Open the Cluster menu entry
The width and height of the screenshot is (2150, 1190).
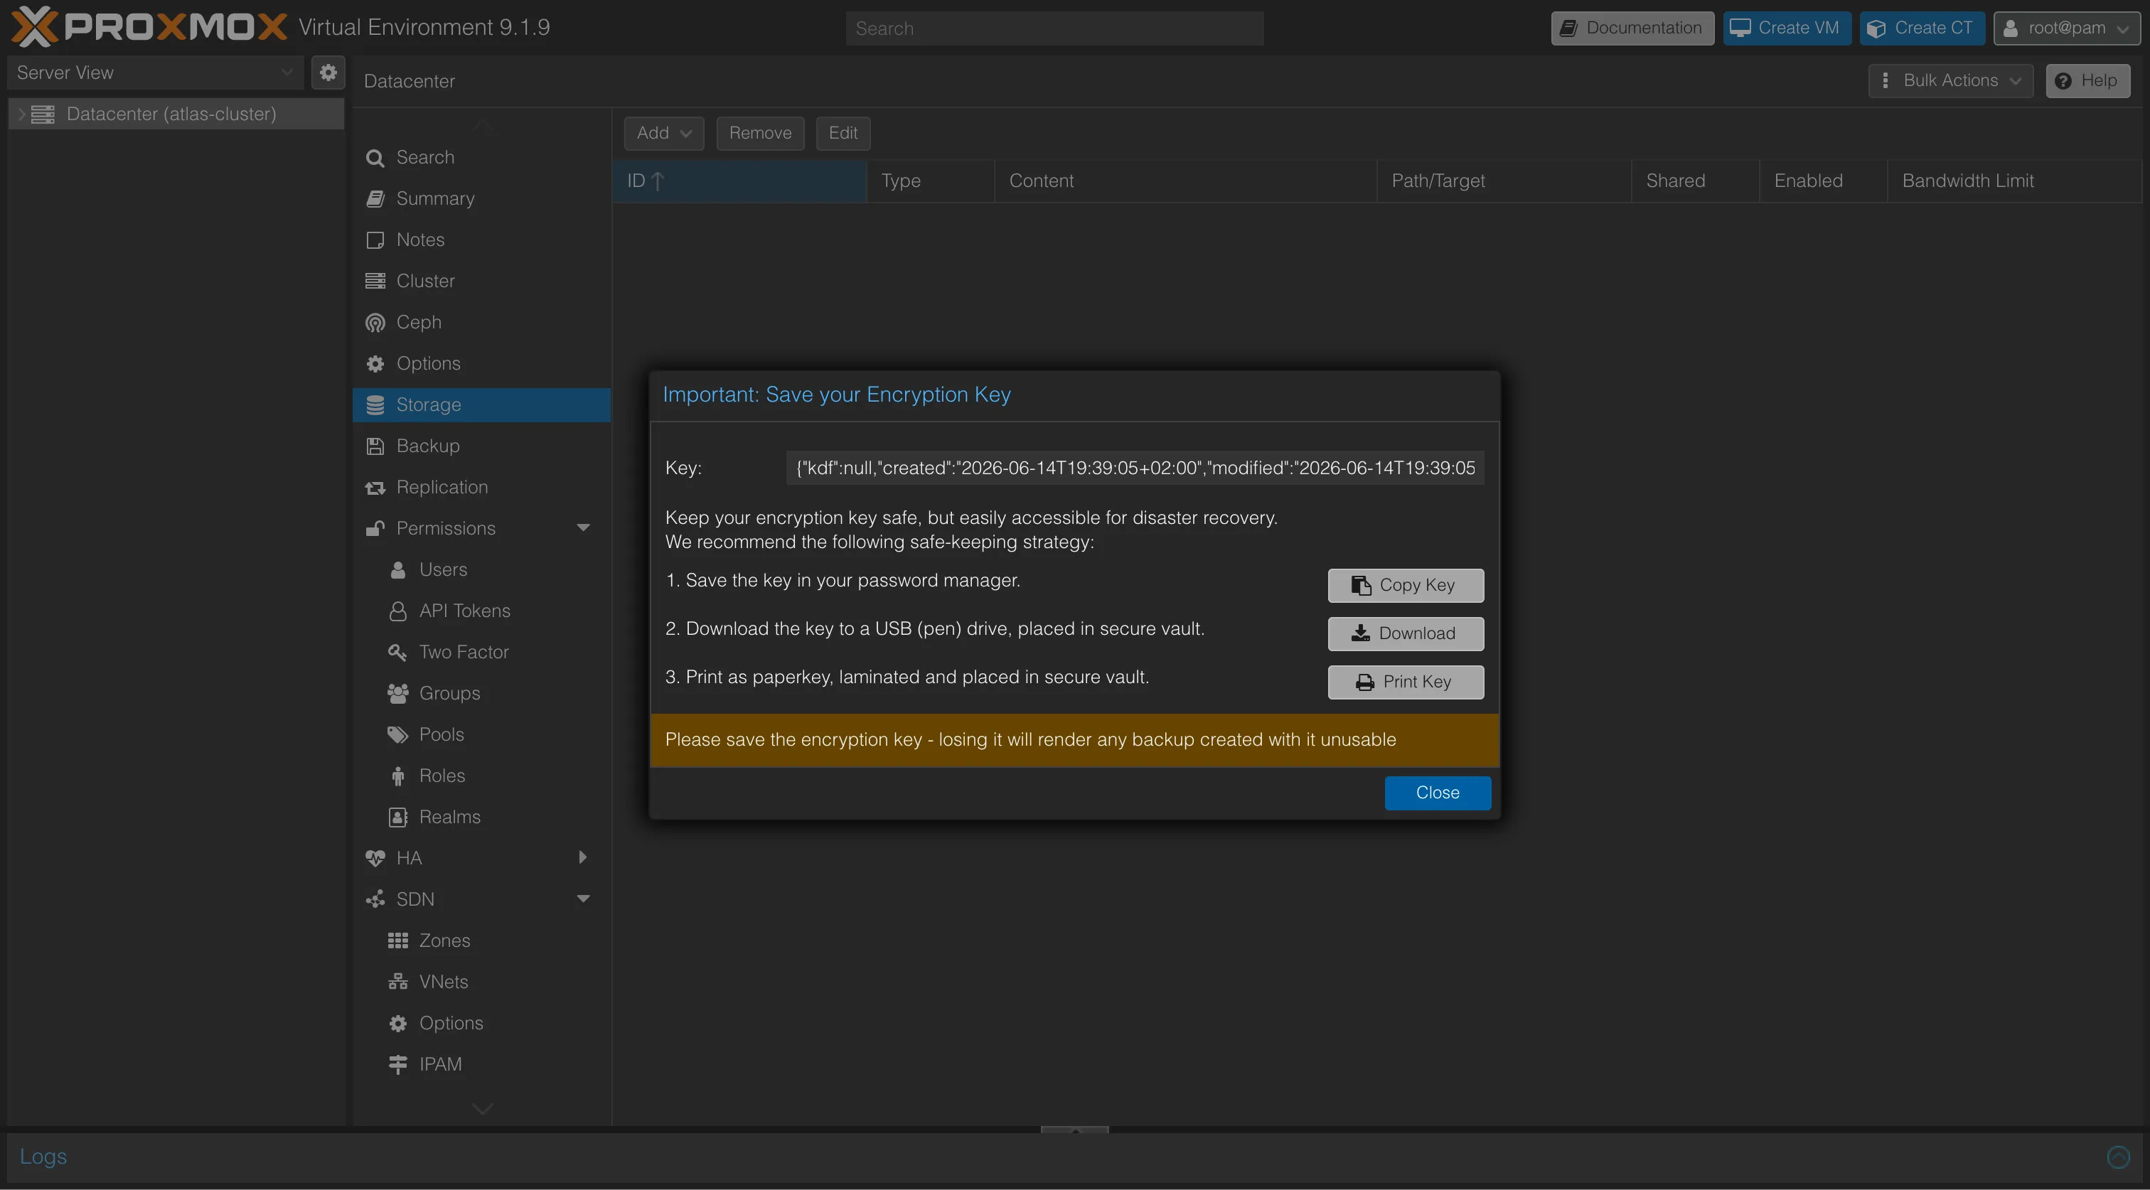pos(481,282)
